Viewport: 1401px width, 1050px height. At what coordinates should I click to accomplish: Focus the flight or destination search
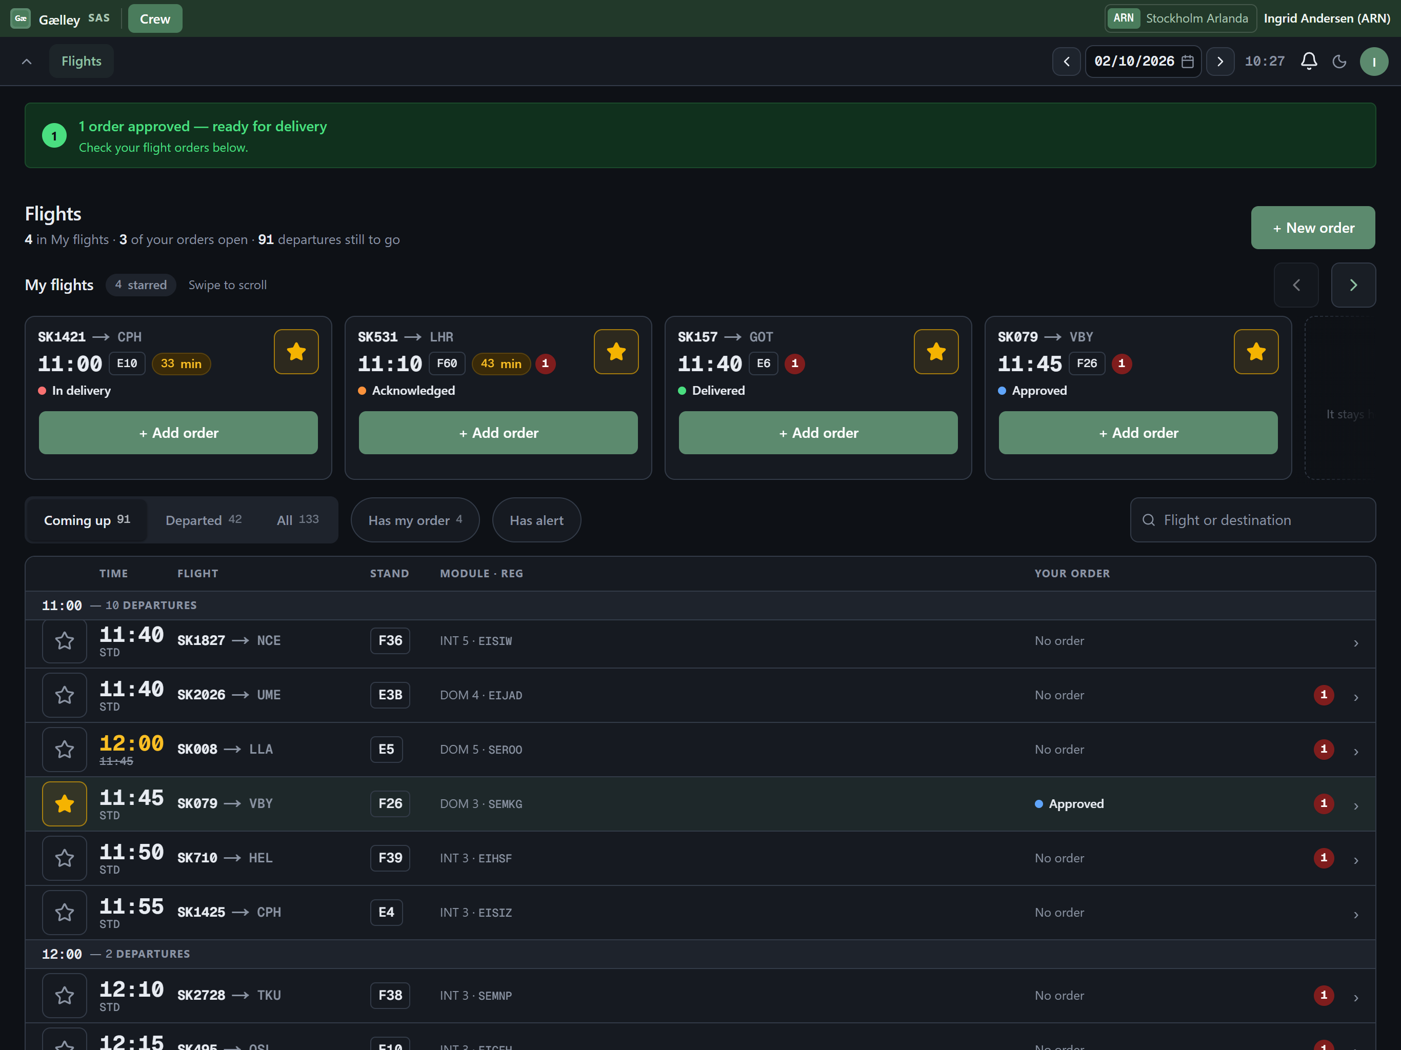(1252, 520)
